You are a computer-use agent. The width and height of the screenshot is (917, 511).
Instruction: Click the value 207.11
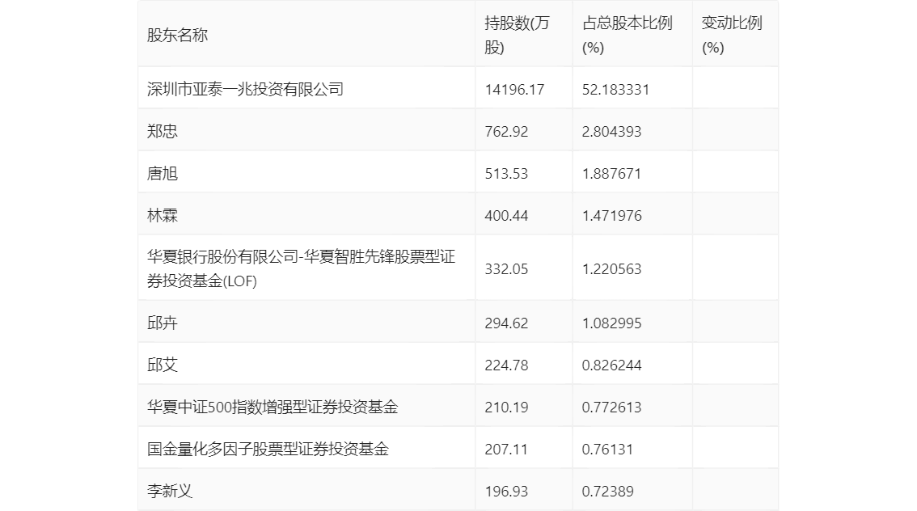point(506,450)
